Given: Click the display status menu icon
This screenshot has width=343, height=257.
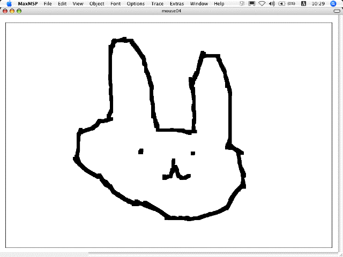Looking at the screenshot, I should (251, 4).
